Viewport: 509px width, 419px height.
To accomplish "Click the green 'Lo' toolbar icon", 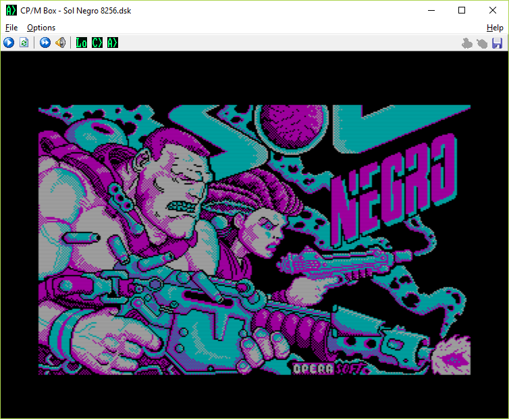I will click(x=82, y=43).
